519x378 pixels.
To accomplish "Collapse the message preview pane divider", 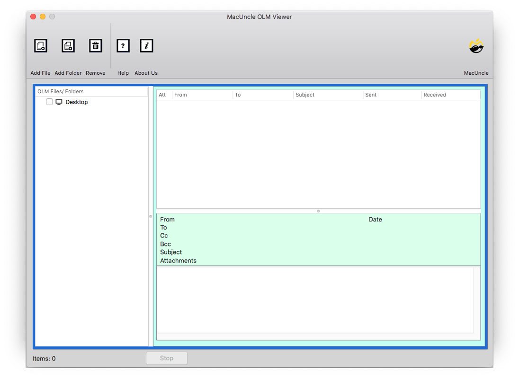I will click(x=318, y=211).
